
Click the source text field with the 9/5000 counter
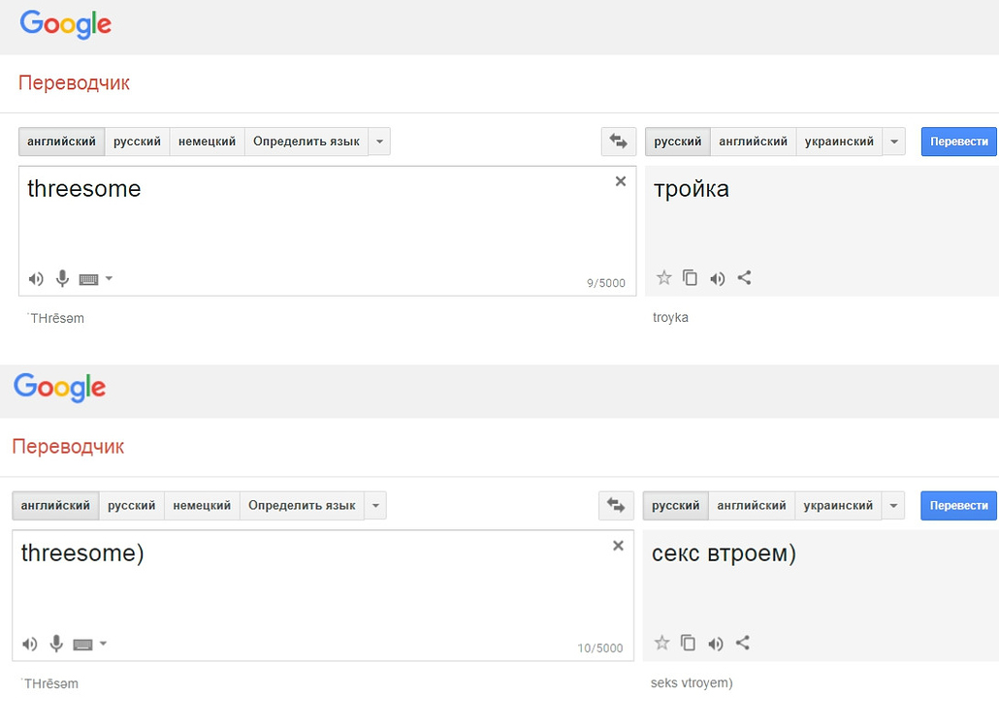[x=328, y=231]
